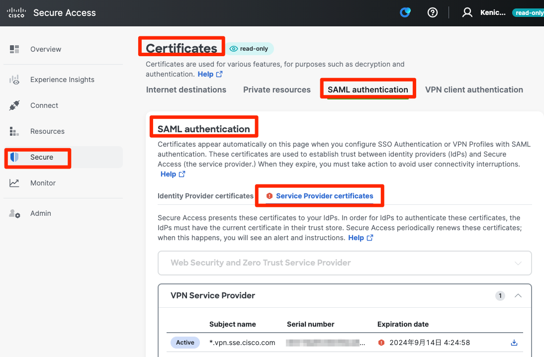
Task: Open the Admin section
Action: pyautogui.click(x=40, y=213)
